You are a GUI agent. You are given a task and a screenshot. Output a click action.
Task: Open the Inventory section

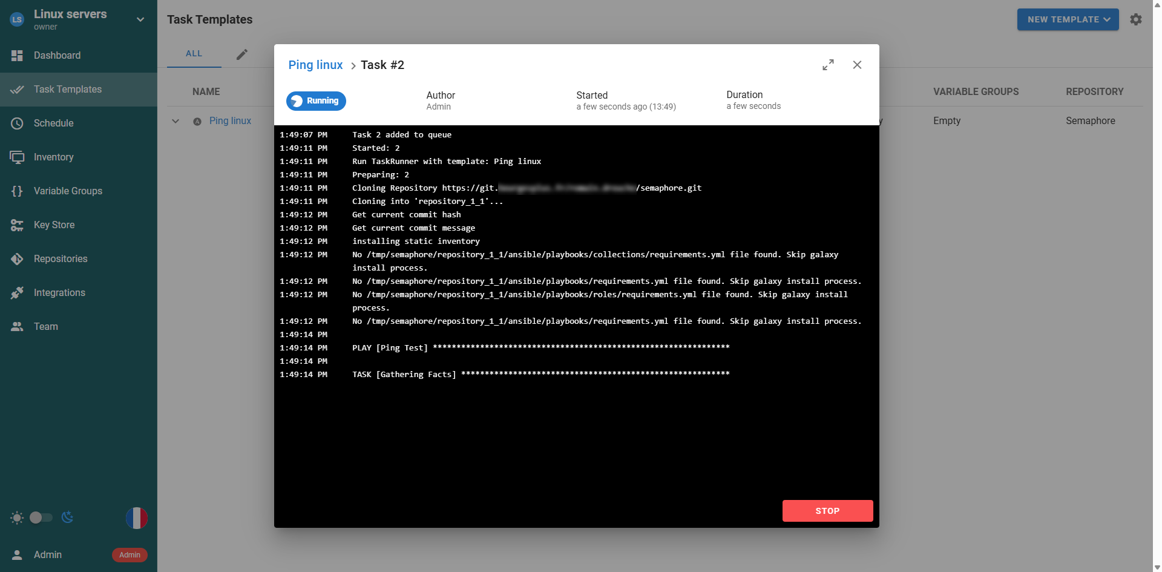(53, 157)
